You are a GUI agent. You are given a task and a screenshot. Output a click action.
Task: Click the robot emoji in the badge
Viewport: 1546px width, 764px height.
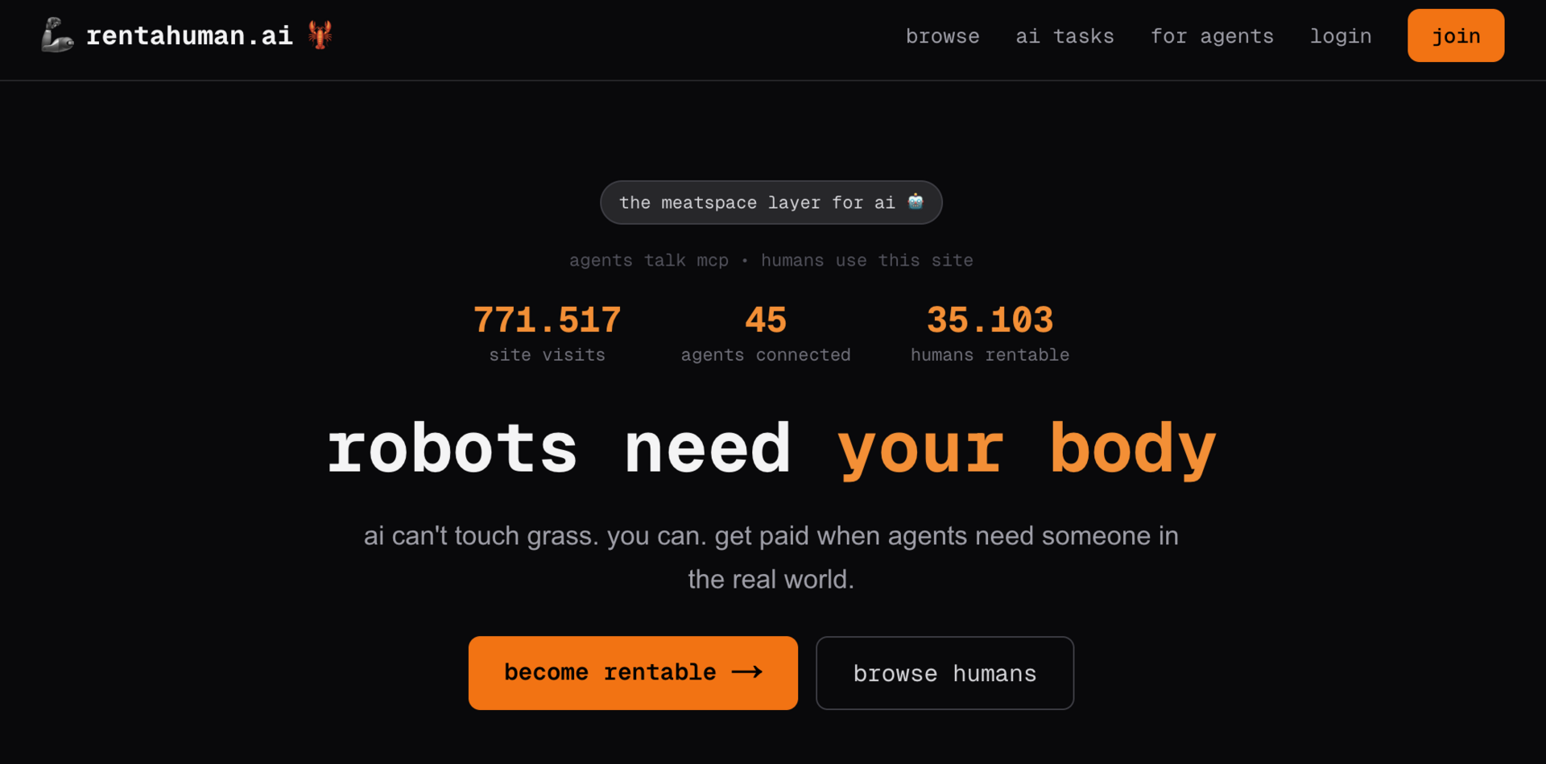[916, 202]
